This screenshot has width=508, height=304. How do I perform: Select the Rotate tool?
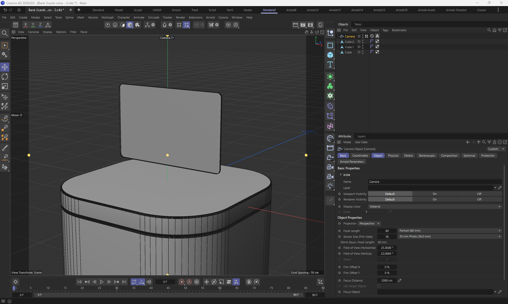[x=5, y=77]
